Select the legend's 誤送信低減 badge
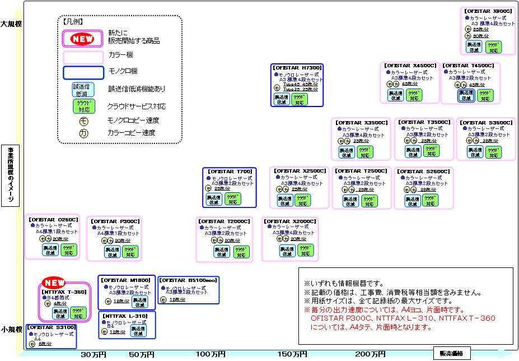Screen dimensions: 519x361 pos(83,90)
